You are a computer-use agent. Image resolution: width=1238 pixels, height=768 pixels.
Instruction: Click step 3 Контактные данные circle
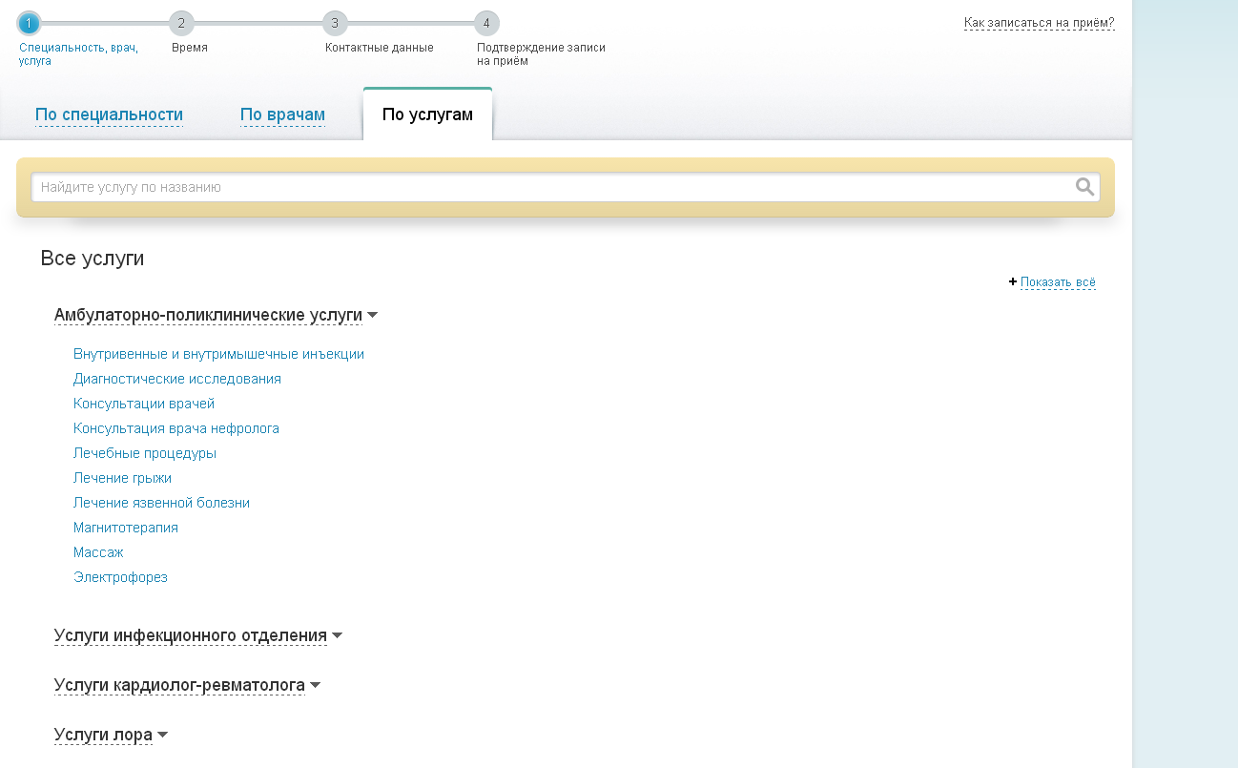click(x=334, y=23)
